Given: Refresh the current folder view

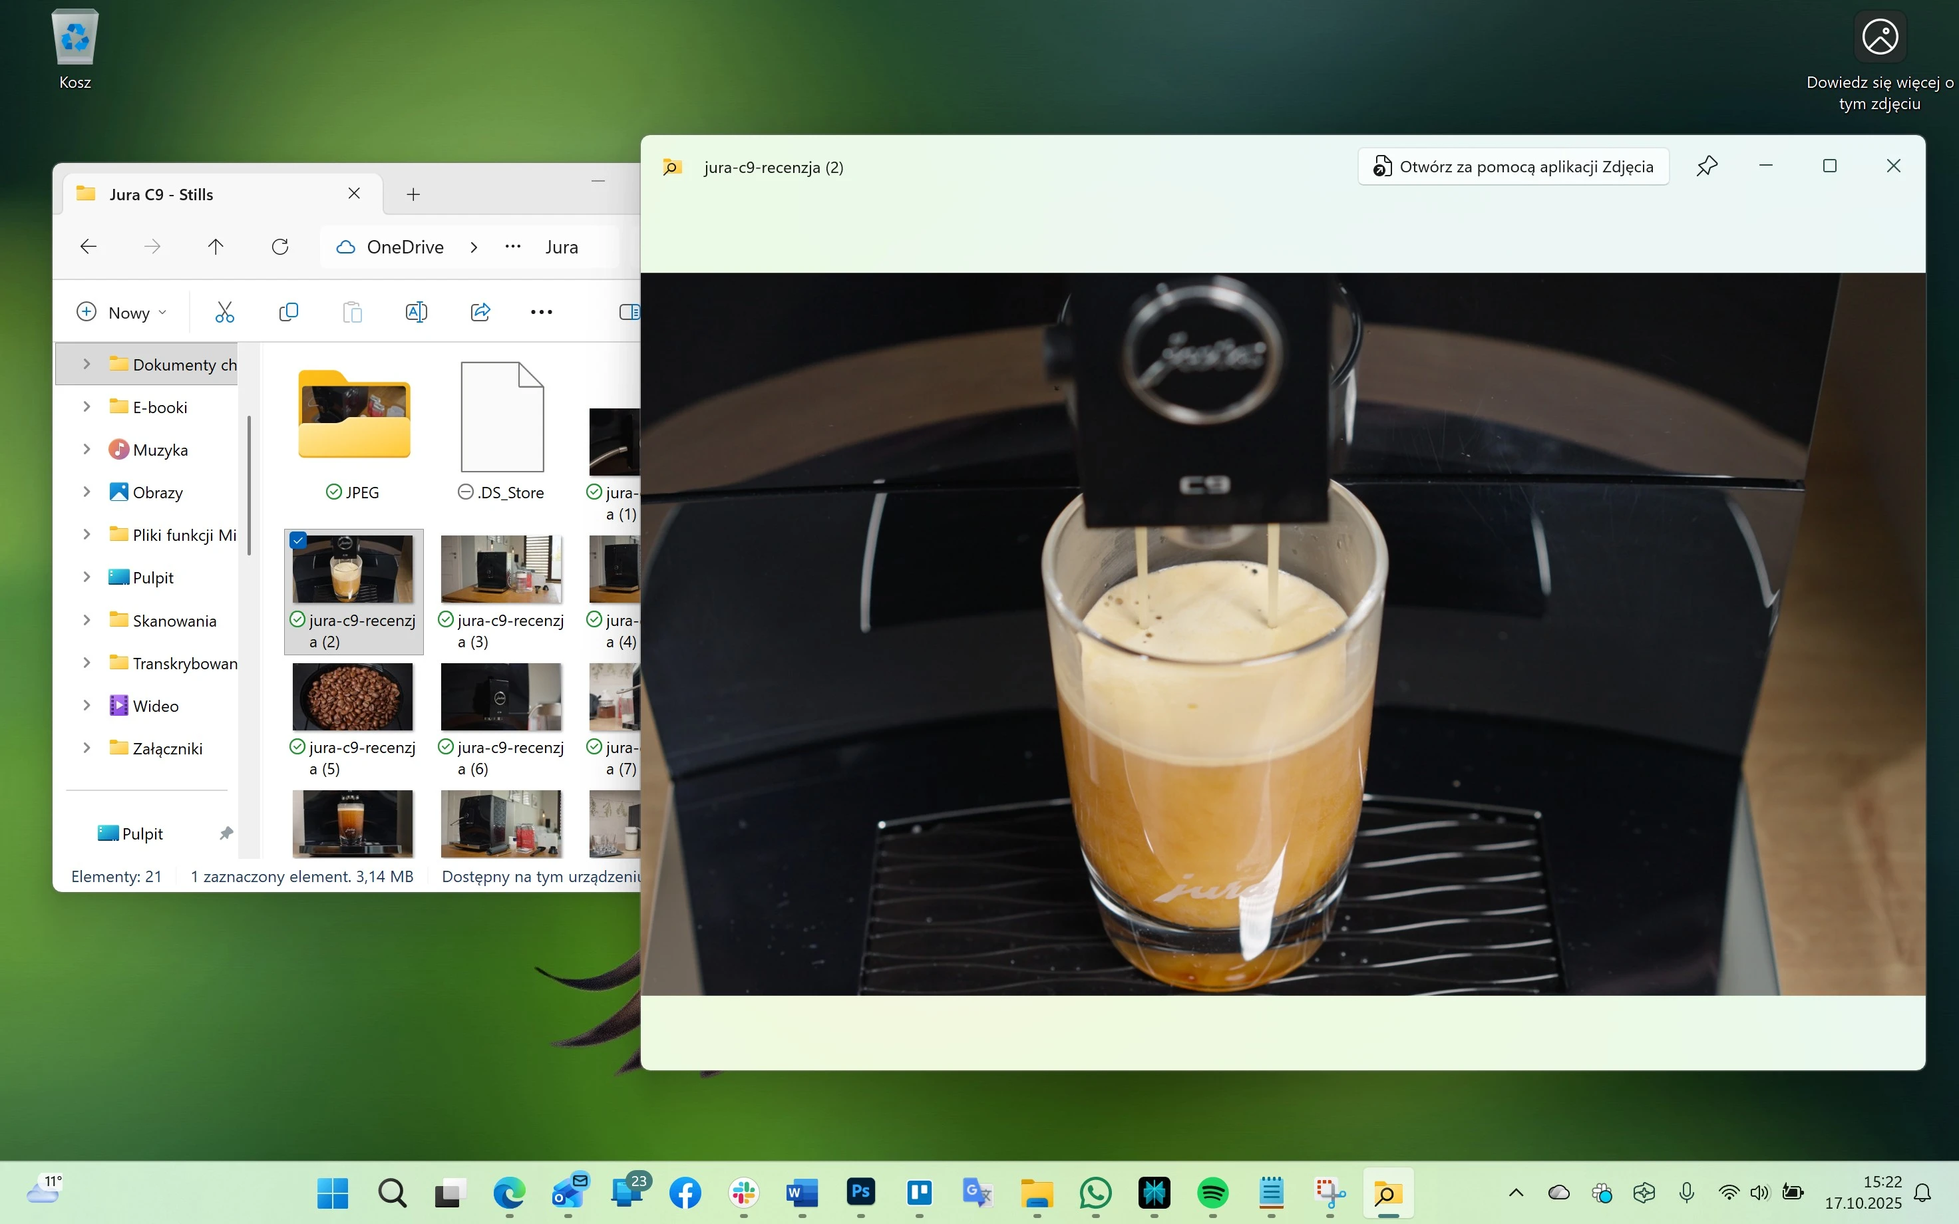Looking at the screenshot, I should pyautogui.click(x=280, y=247).
